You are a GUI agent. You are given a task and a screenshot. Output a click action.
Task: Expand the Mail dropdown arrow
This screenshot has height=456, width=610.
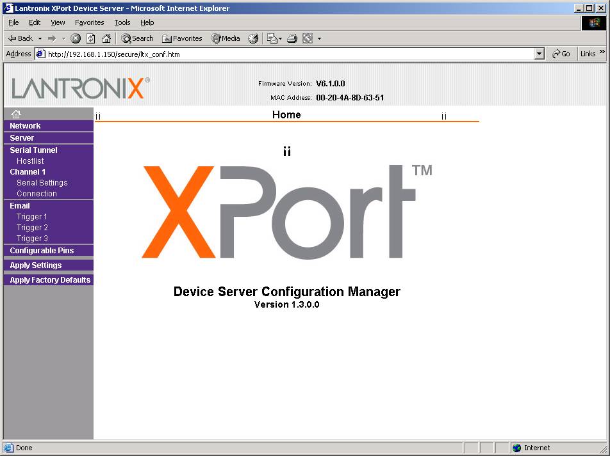(x=280, y=38)
